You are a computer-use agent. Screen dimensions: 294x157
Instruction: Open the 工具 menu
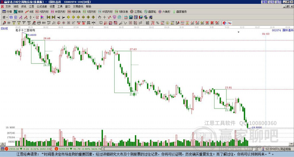click(60, 7)
